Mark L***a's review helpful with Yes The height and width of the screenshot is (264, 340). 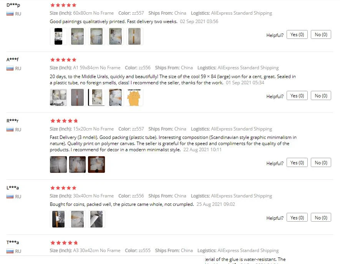(x=297, y=217)
